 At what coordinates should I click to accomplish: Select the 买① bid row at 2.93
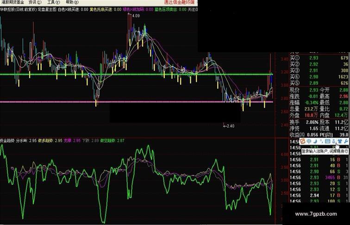tap(319, 58)
